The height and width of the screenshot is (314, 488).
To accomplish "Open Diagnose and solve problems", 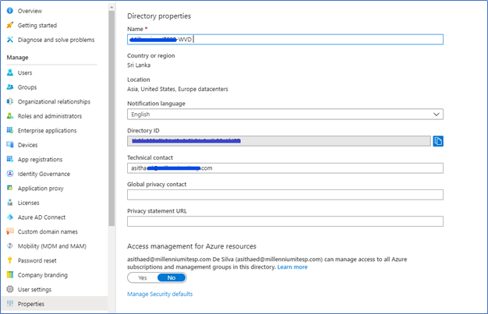I will (x=56, y=40).
